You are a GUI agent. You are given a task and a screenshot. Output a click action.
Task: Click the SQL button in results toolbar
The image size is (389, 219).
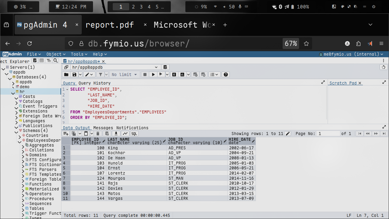click(134, 134)
